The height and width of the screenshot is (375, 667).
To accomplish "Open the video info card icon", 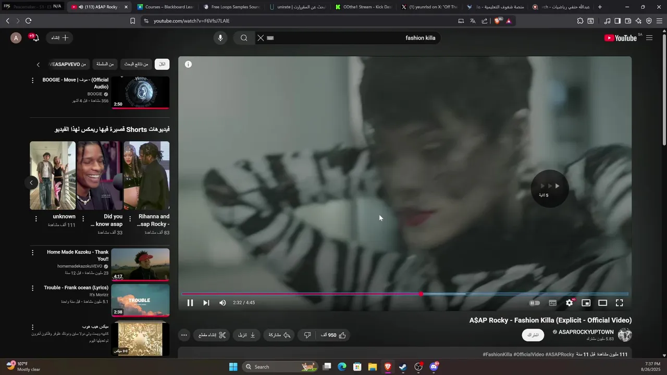I will 188,64.
